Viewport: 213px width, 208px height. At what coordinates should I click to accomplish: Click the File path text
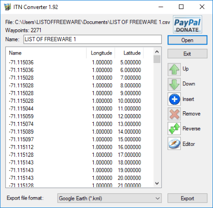(88, 22)
